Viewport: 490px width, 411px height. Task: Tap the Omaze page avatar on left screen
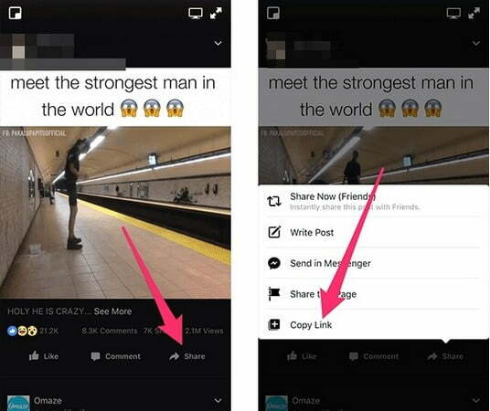pos(18,403)
